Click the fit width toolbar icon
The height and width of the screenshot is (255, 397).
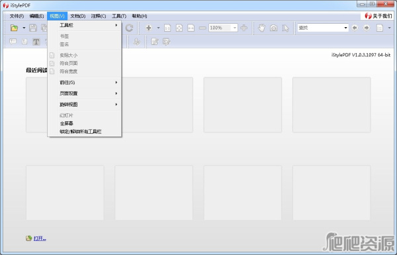191,28
